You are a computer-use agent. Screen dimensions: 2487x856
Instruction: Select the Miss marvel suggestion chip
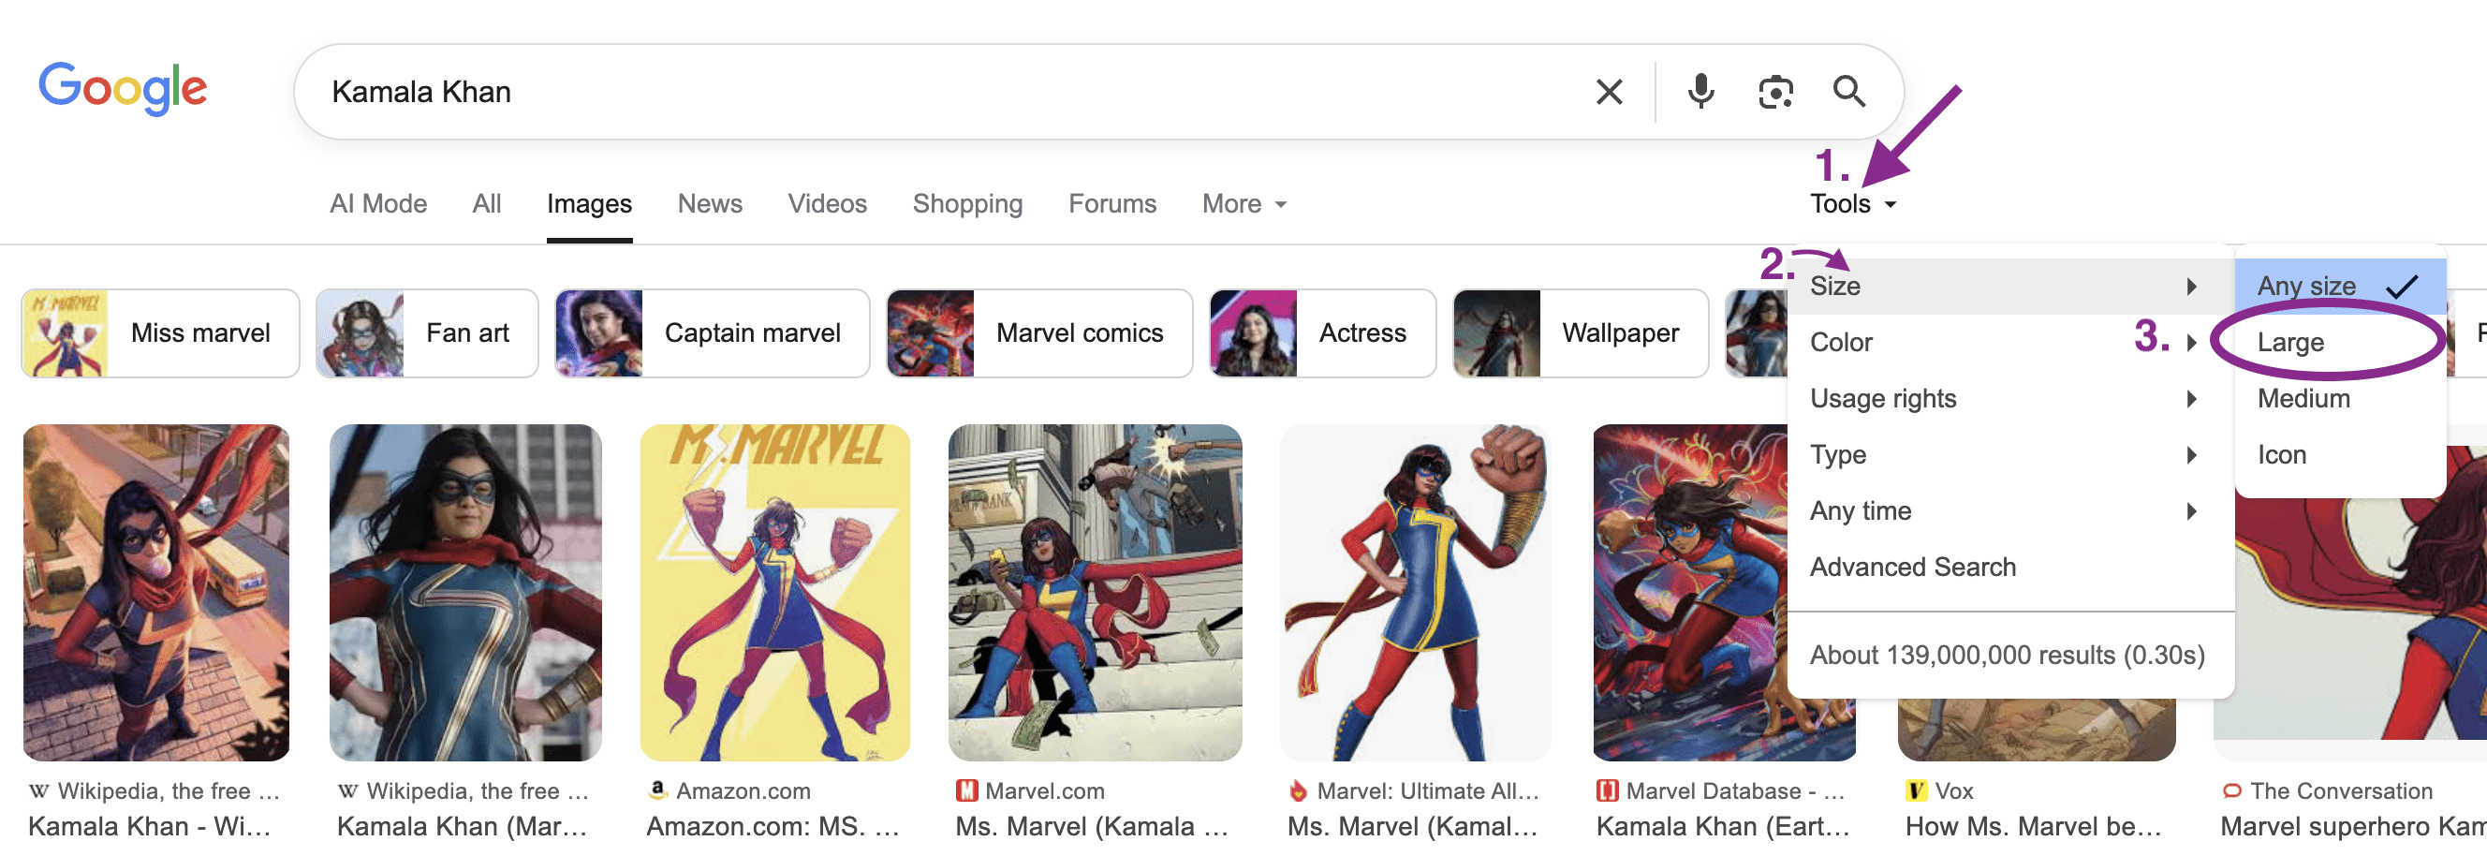(x=160, y=333)
